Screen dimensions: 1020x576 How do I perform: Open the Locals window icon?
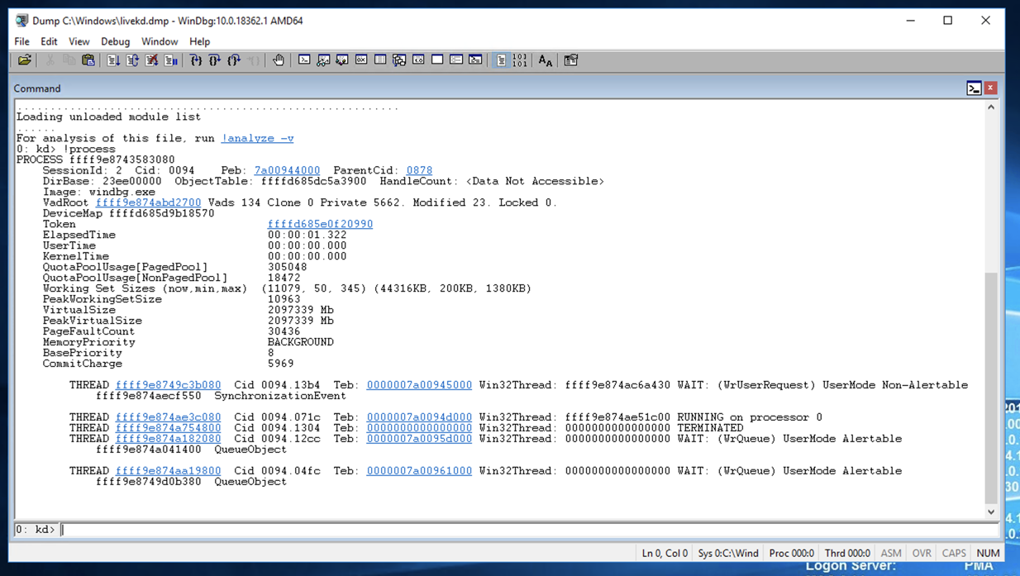tap(342, 60)
